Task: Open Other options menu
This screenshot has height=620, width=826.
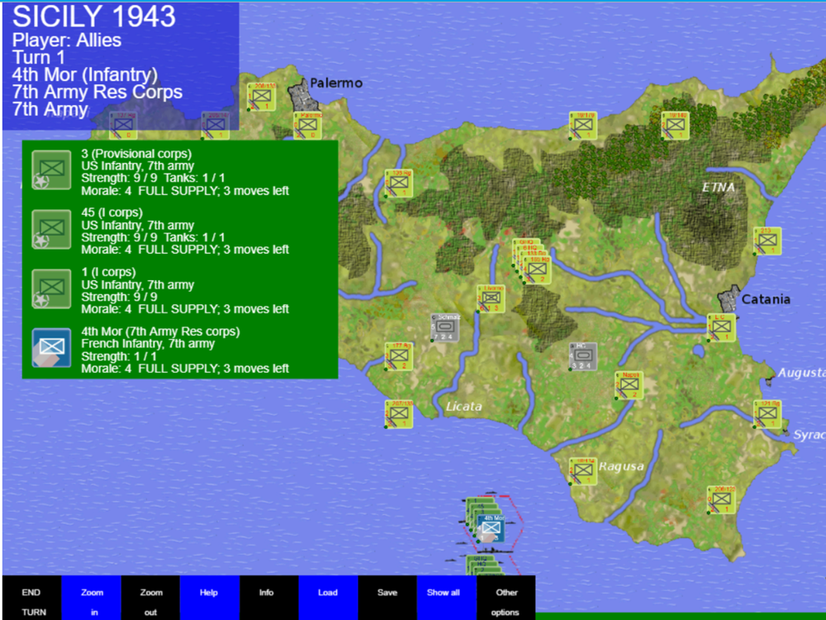Action: click(x=506, y=602)
